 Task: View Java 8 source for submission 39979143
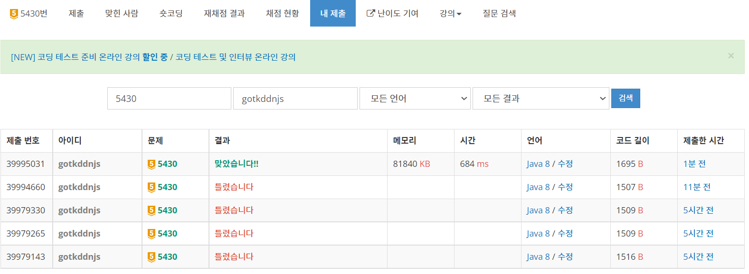click(538, 257)
